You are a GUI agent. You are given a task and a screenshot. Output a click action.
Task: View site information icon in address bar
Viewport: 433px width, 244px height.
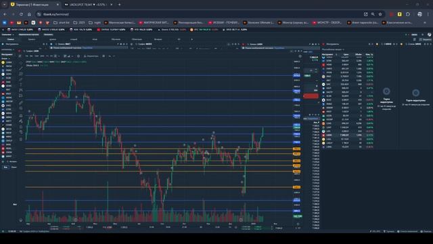tap(39, 14)
